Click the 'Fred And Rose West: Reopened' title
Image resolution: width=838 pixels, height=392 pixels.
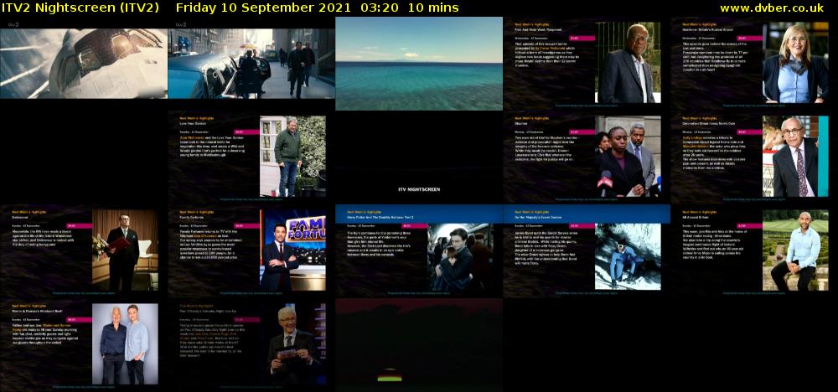(x=537, y=30)
